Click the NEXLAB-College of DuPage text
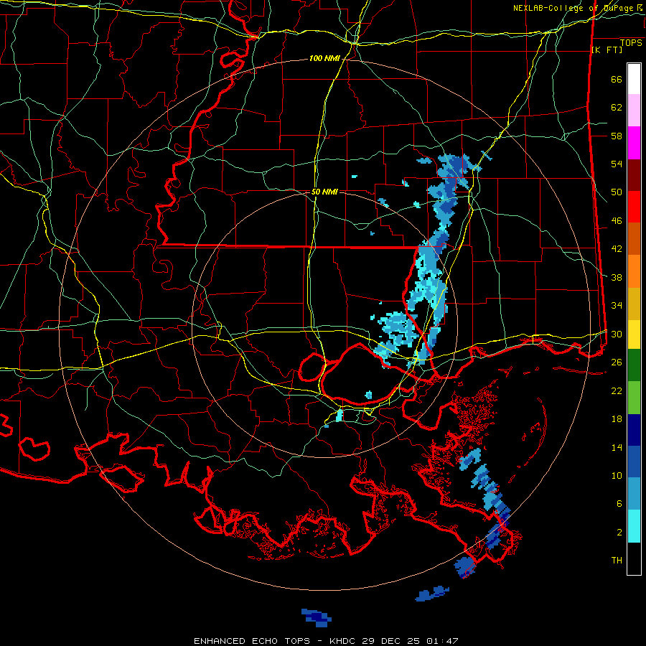 [x=574, y=8]
